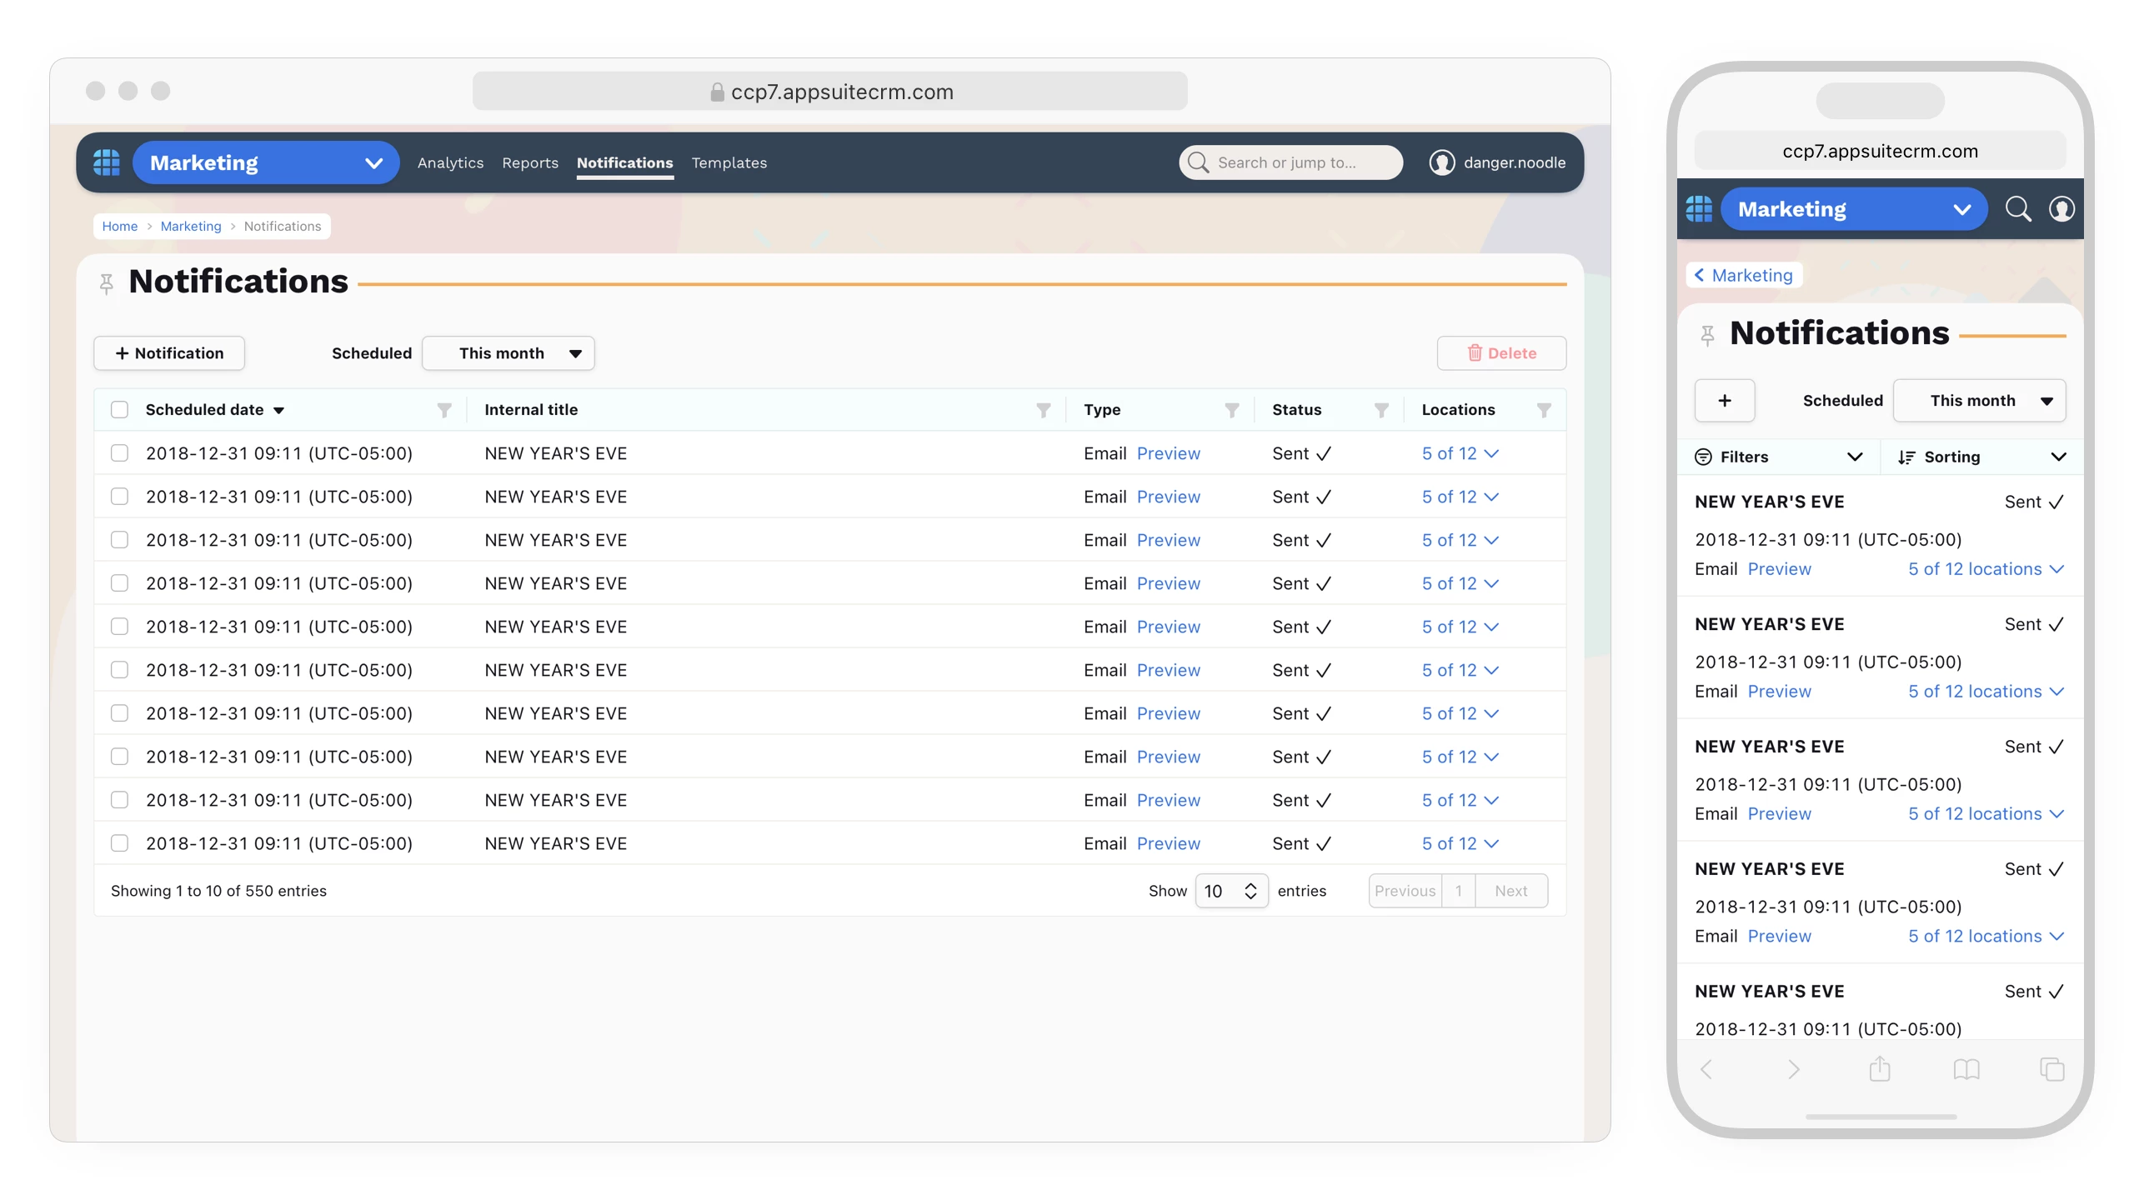Click the app grid icon in desktop navbar
The image size is (2134, 1200).
(106, 162)
